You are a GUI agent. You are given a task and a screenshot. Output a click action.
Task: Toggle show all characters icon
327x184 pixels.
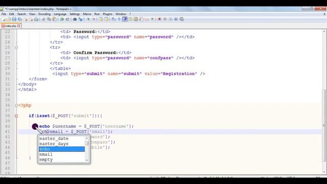(119, 19)
